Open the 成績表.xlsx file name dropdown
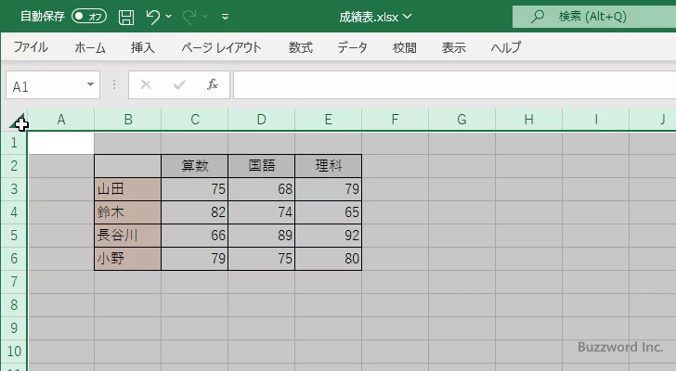 pos(407,17)
